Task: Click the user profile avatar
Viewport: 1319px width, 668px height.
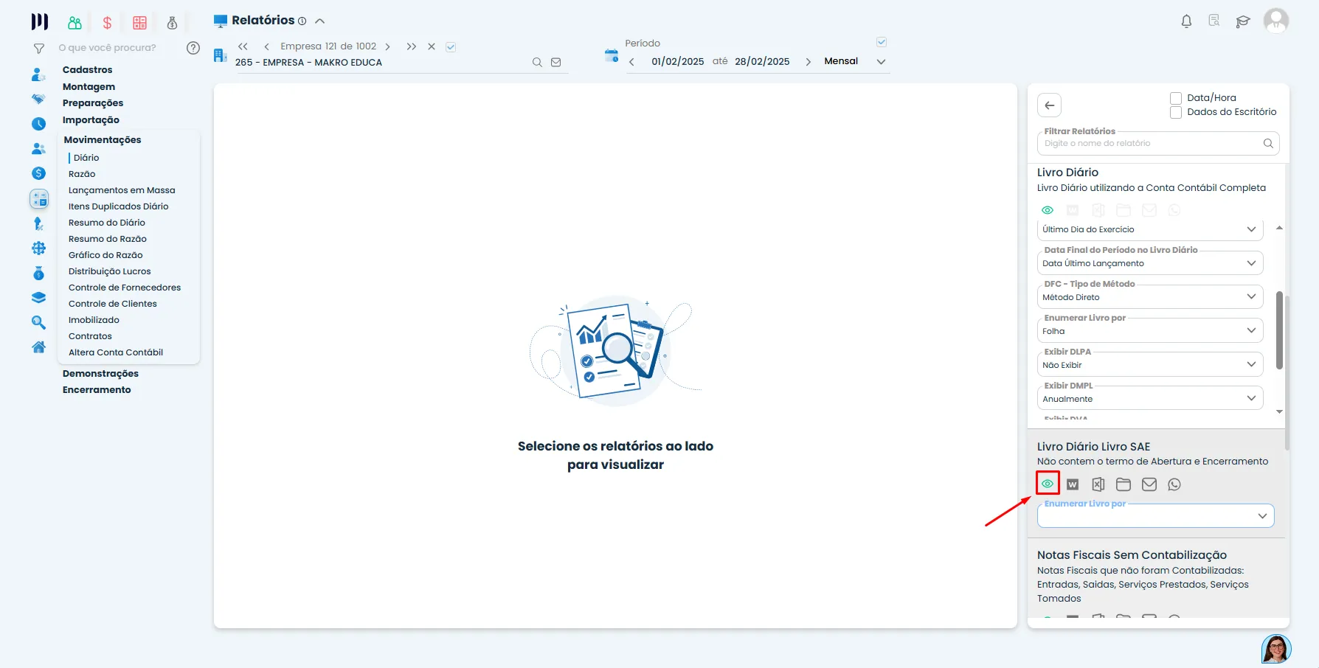Action: pyautogui.click(x=1275, y=21)
